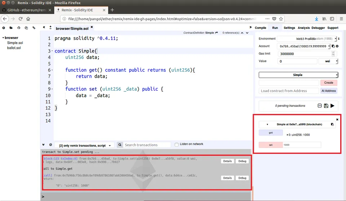Screen dimensions: 346x201
Task: Click the Value amount input field
Action: point(297,61)
